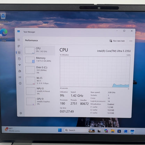Screen dimensions: 145x145
Task: Select the Performance page icon
Action: point(19,53)
